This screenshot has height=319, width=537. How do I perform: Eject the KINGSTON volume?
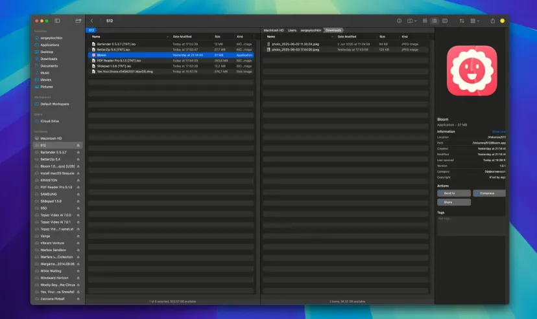click(78, 181)
